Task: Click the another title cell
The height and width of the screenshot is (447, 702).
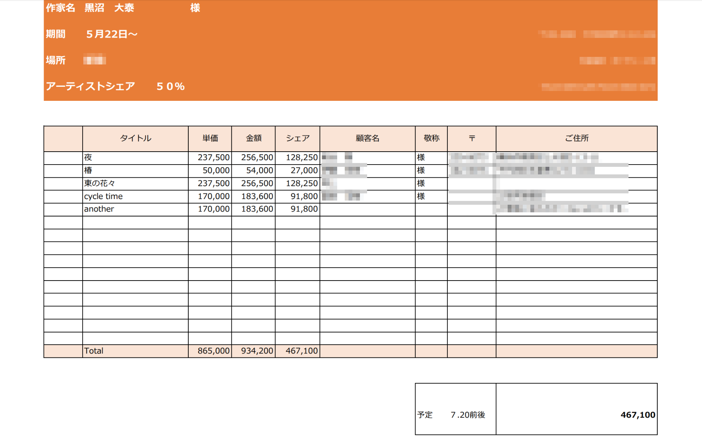Action: 99,209
